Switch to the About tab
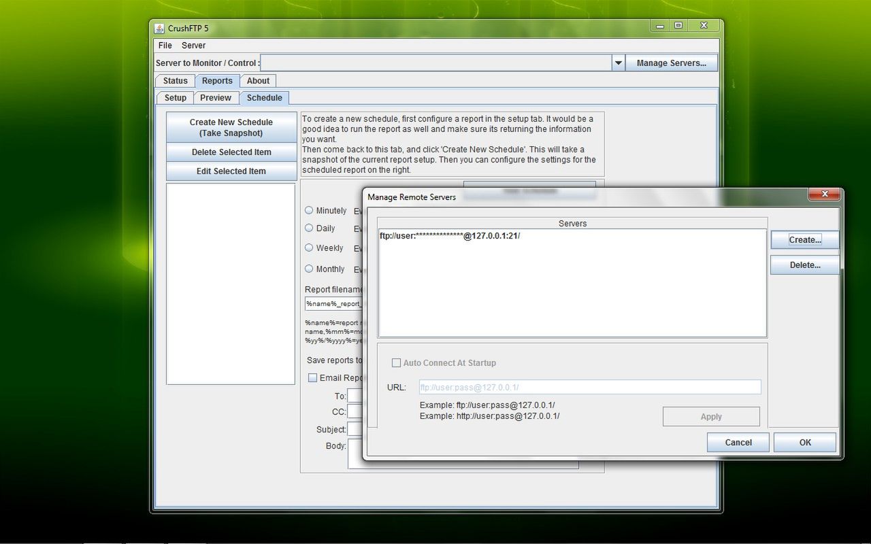Viewport: 871px width, 544px height. pyautogui.click(x=258, y=81)
